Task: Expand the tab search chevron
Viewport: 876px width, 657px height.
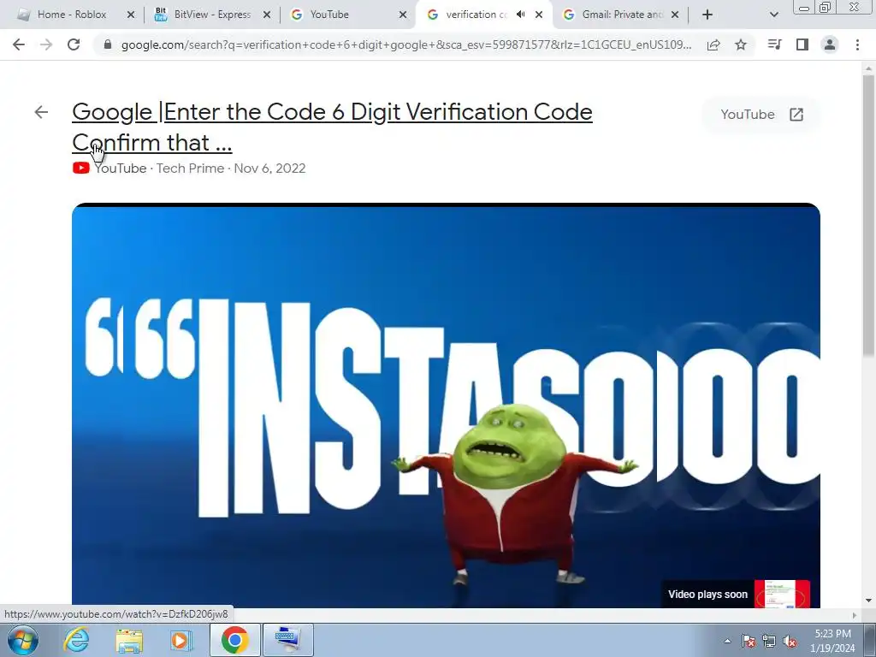Action: [x=773, y=15]
